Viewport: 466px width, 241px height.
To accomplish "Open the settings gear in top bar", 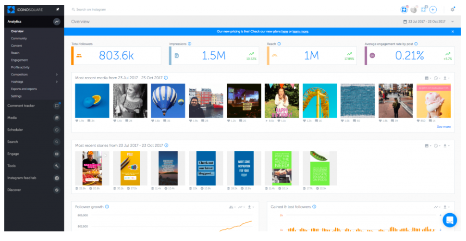I will 453,9.
